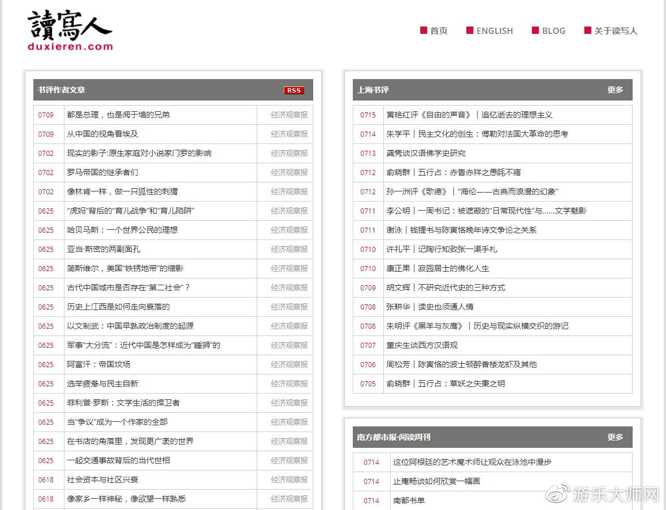The image size is (666, 510).
Task: Open article 像林肯一样，做一只狐性的刺猬
Action: 122,192
